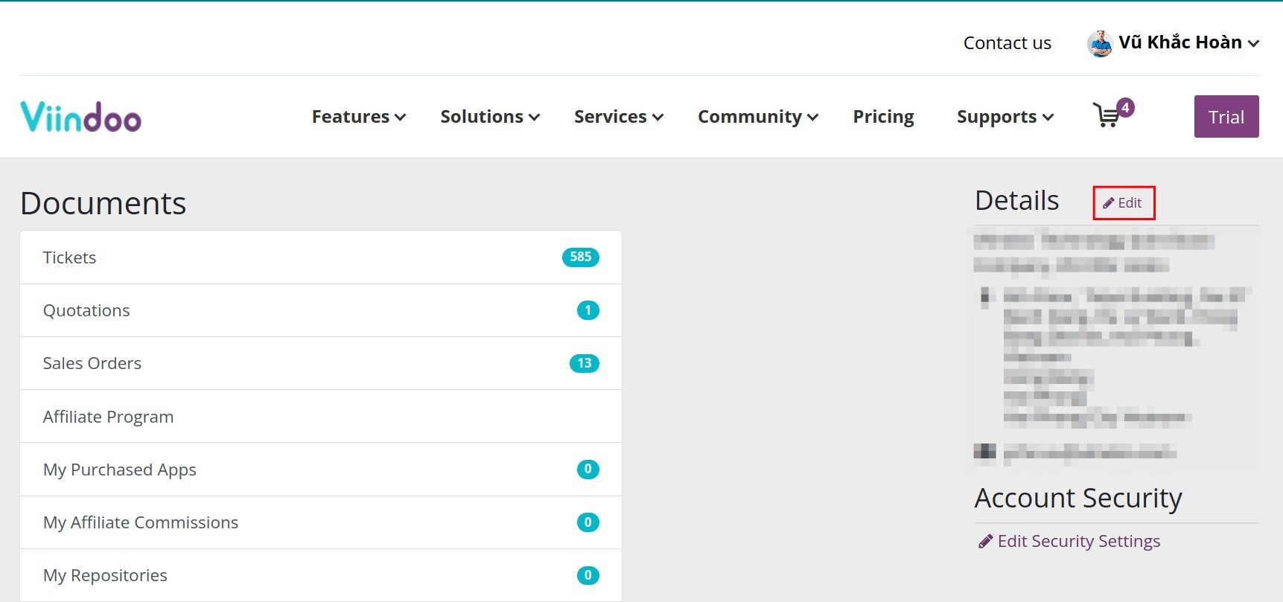Click the pencil icon beside Edit Security Settings
Viewport: 1283px width, 602px height.
(x=985, y=541)
